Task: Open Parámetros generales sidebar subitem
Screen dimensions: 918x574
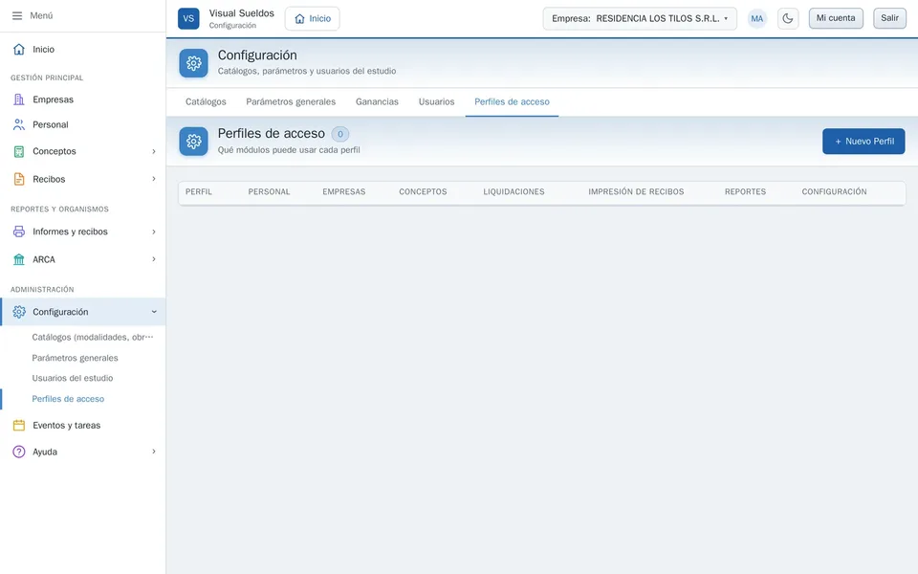Action: [75, 358]
